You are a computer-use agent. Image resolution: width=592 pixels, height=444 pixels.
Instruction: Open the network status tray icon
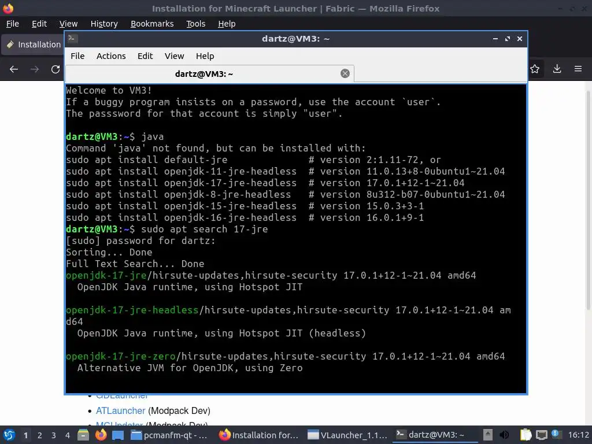(x=541, y=435)
